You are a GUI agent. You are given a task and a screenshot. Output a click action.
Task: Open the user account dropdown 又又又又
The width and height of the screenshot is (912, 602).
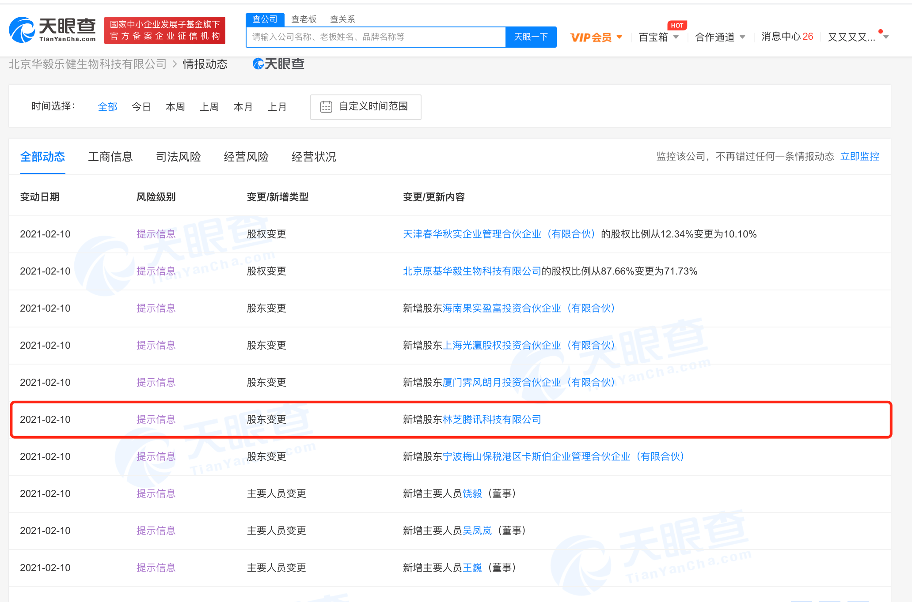pyautogui.click(x=858, y=37)
